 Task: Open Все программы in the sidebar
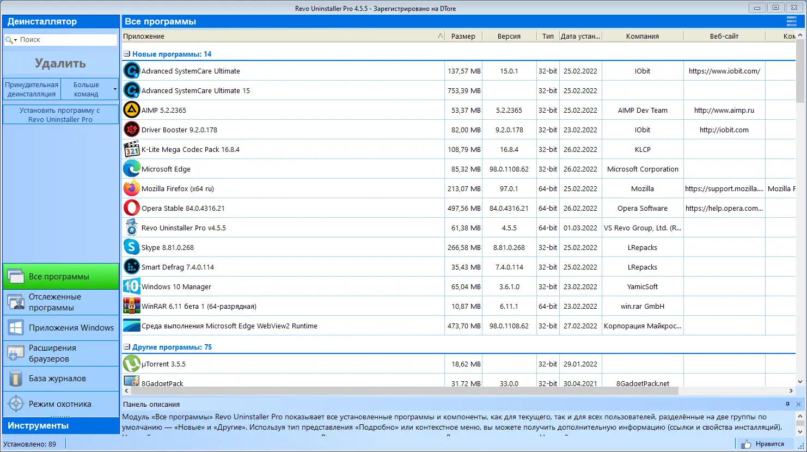click(60, 277)
